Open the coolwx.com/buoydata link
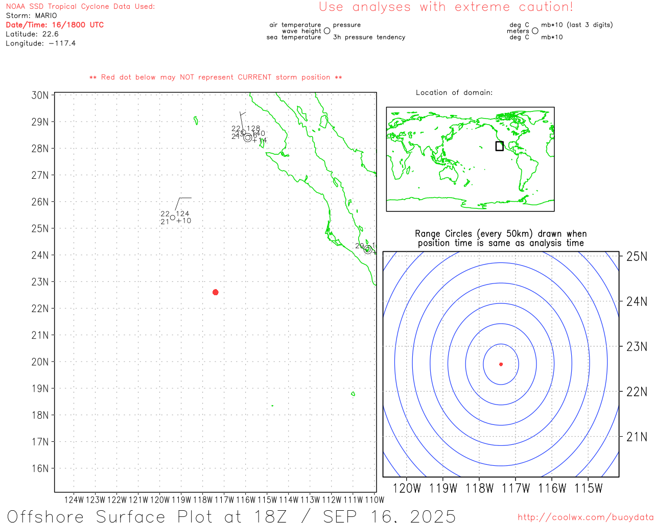This screenshot has width=654, height=523. click(586, 517)
